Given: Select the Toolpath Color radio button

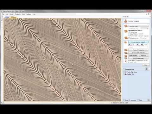Looking at the screenshot, I should point(129,36).
